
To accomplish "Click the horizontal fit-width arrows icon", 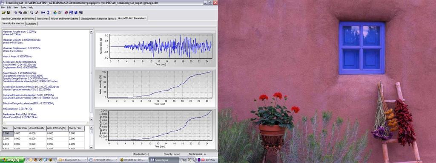I will coord(43,12).
